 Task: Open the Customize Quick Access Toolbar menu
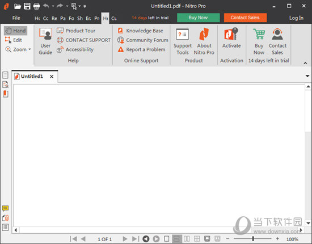(x=85, y=6)
